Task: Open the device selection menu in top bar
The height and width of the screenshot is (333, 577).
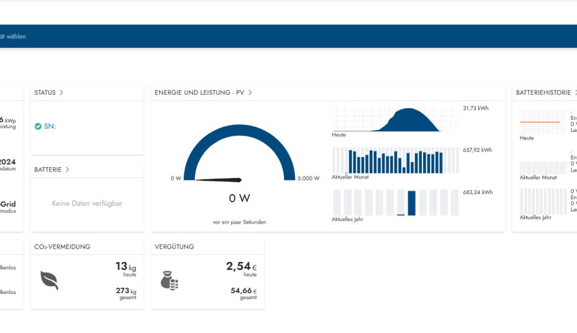Action: (x=13, y=37)
